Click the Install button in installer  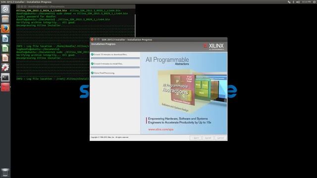pyautogui.click(x=208, y=138)
